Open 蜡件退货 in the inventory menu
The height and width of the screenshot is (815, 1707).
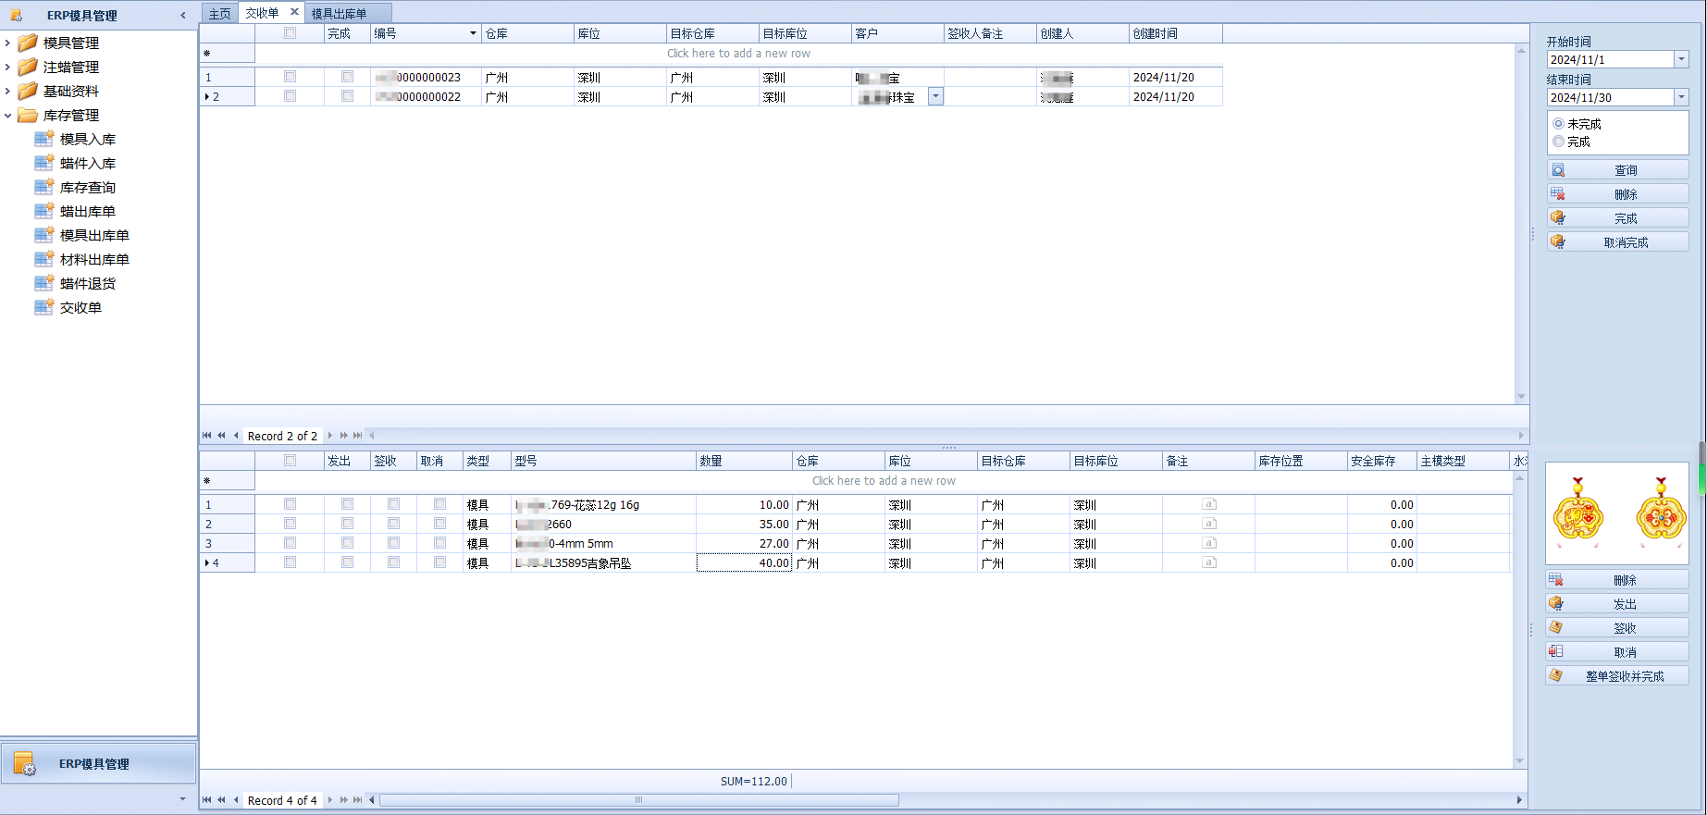[x=87, y=284]
